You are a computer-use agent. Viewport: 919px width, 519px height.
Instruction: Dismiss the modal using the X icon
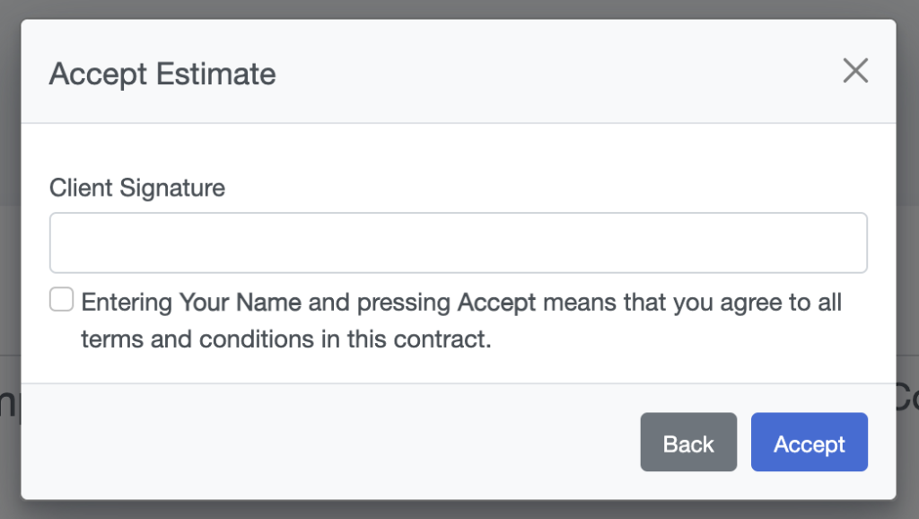coord(855,71)
